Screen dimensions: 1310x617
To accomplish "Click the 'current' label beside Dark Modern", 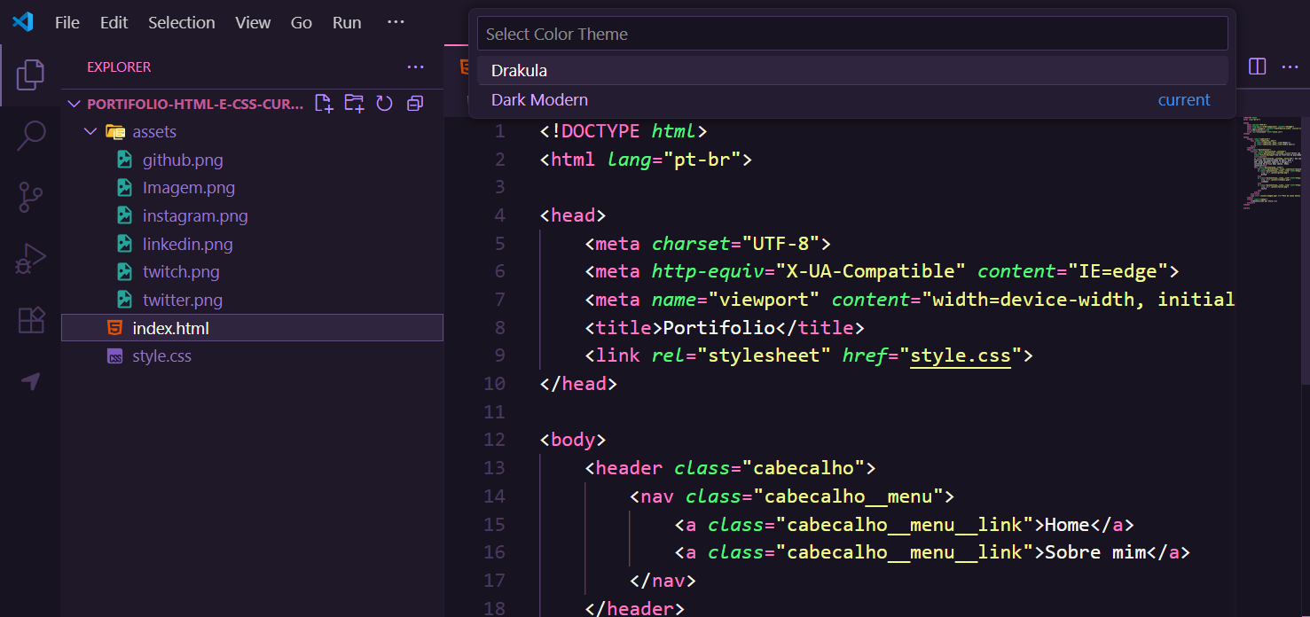I will (1184, 100).
